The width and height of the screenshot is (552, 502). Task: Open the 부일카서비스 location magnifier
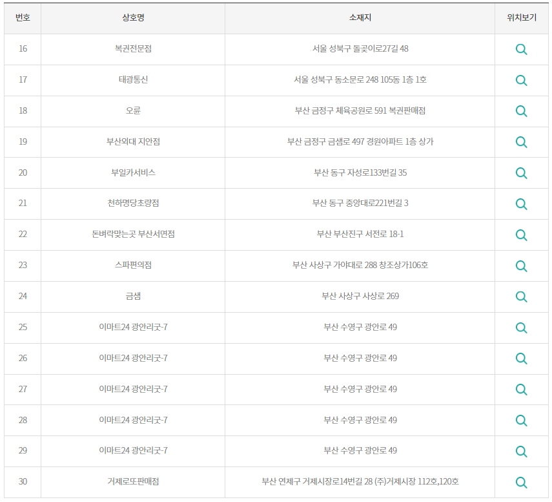[x=522, y=173]
